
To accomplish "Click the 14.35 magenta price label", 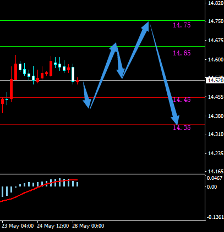I will pos(182,128).
